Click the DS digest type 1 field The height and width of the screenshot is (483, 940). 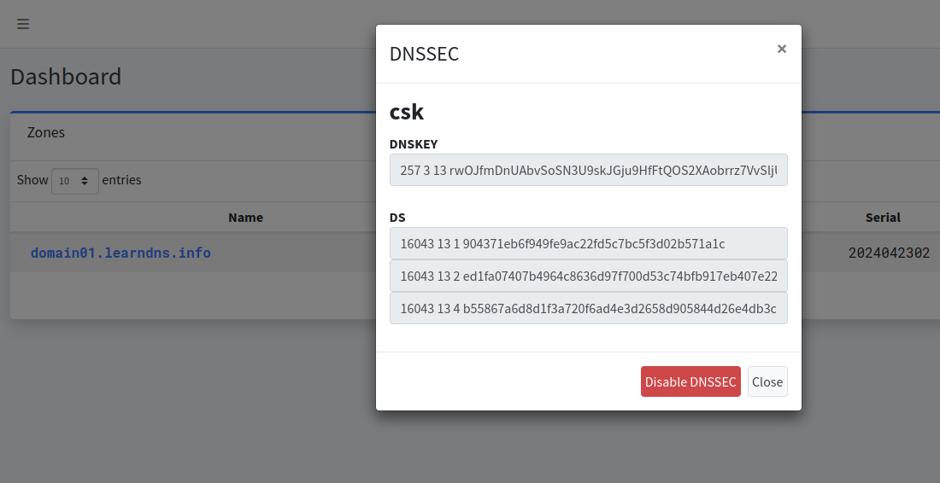588,243
